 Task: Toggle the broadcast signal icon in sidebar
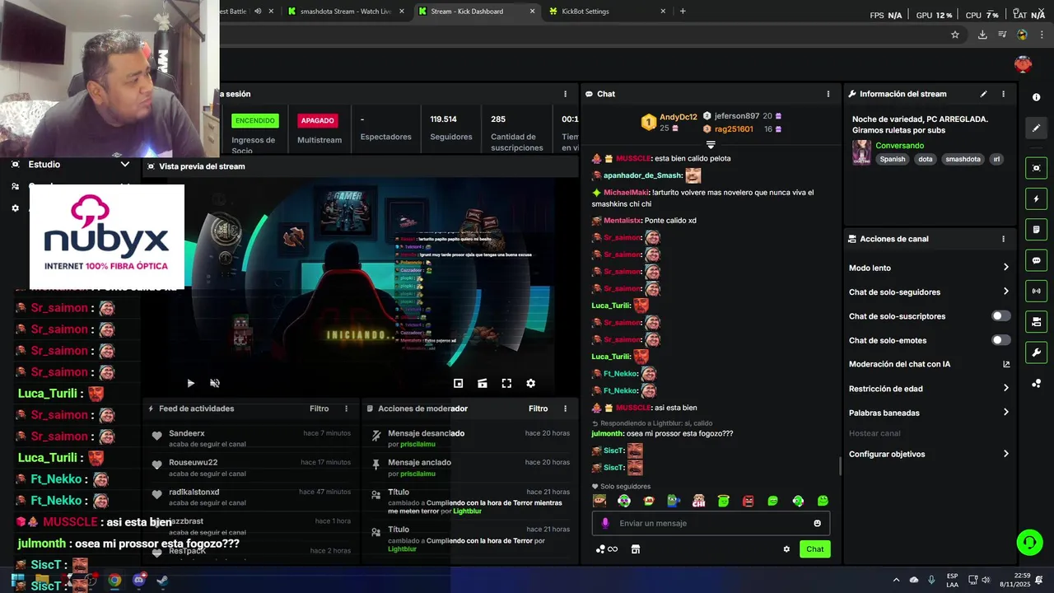pos(1036,291)
